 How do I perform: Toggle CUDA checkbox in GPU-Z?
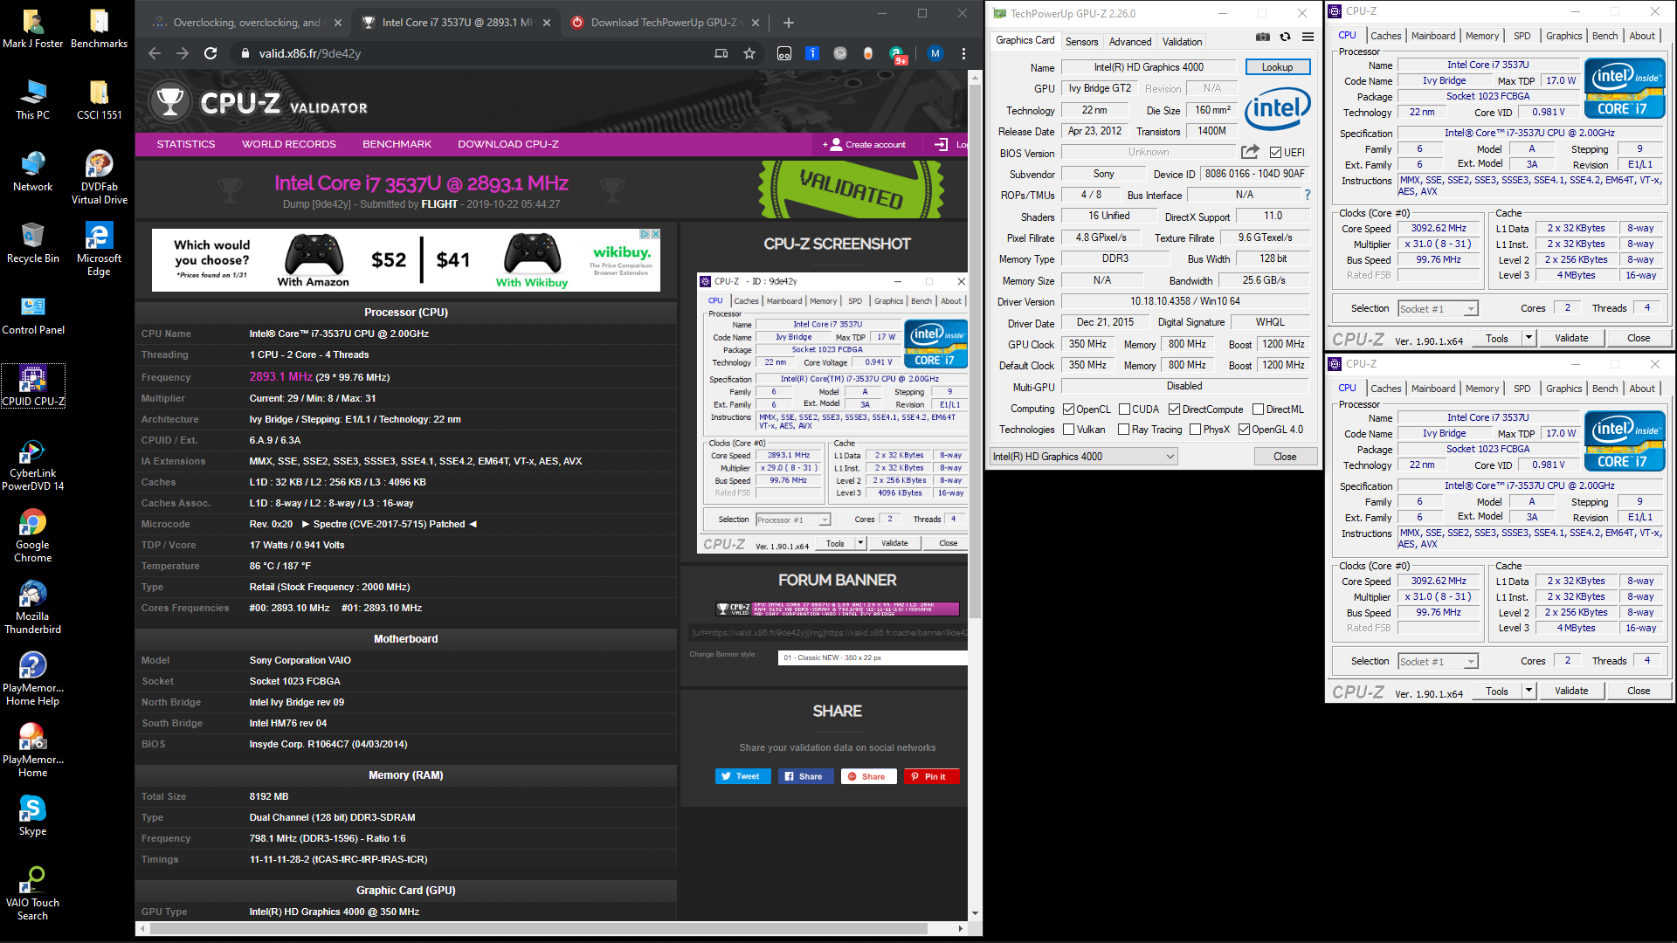pos(1124,409)
